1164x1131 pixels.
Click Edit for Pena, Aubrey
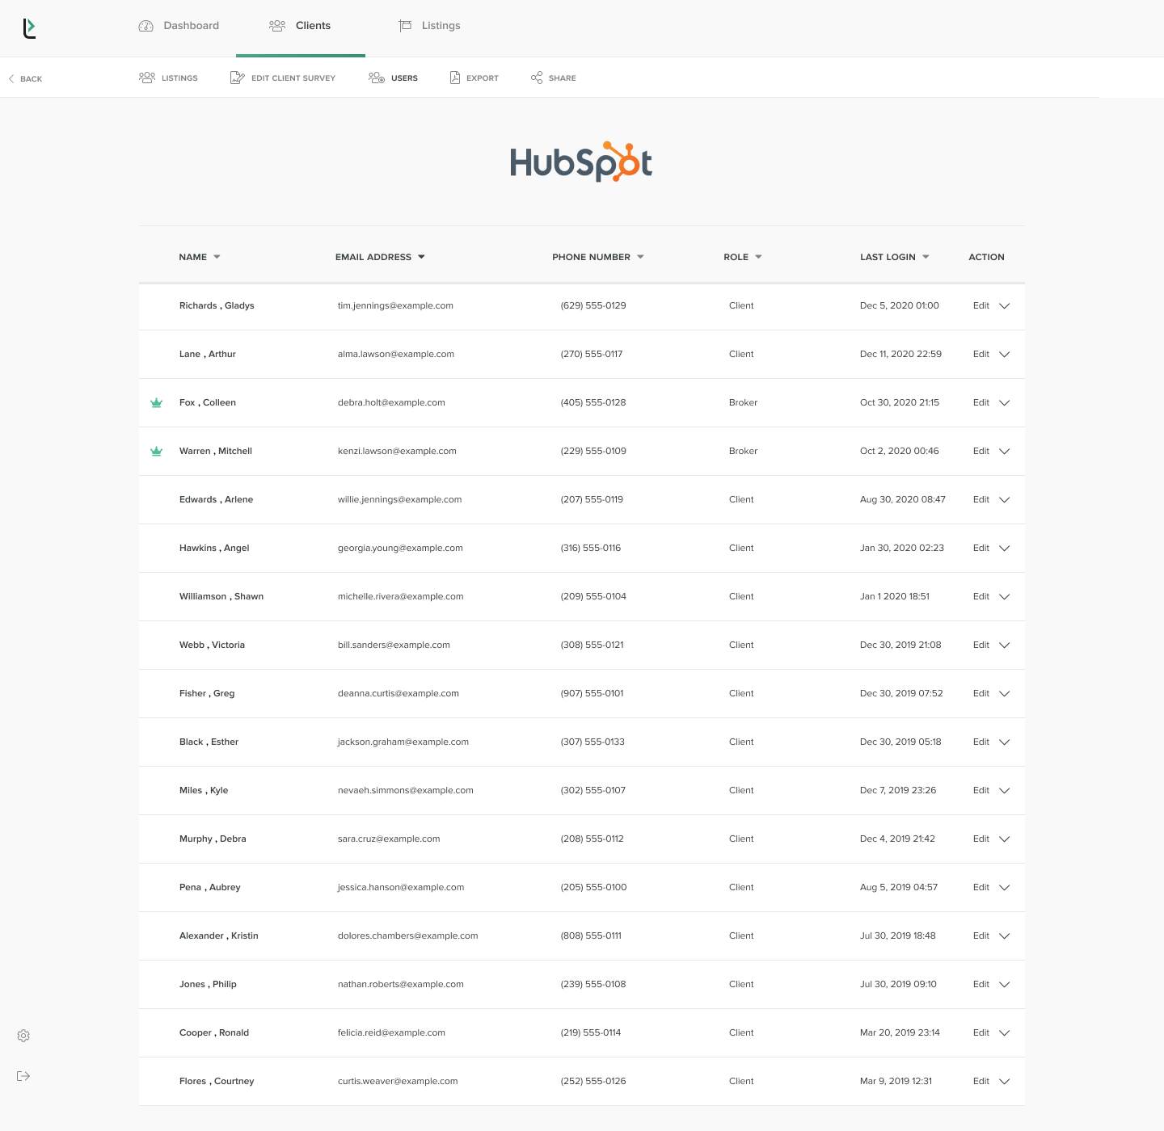coord(981,887)
